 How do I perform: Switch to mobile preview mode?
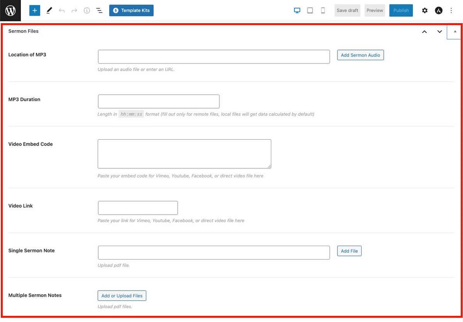pyautogui.click(x=323, y=10)
